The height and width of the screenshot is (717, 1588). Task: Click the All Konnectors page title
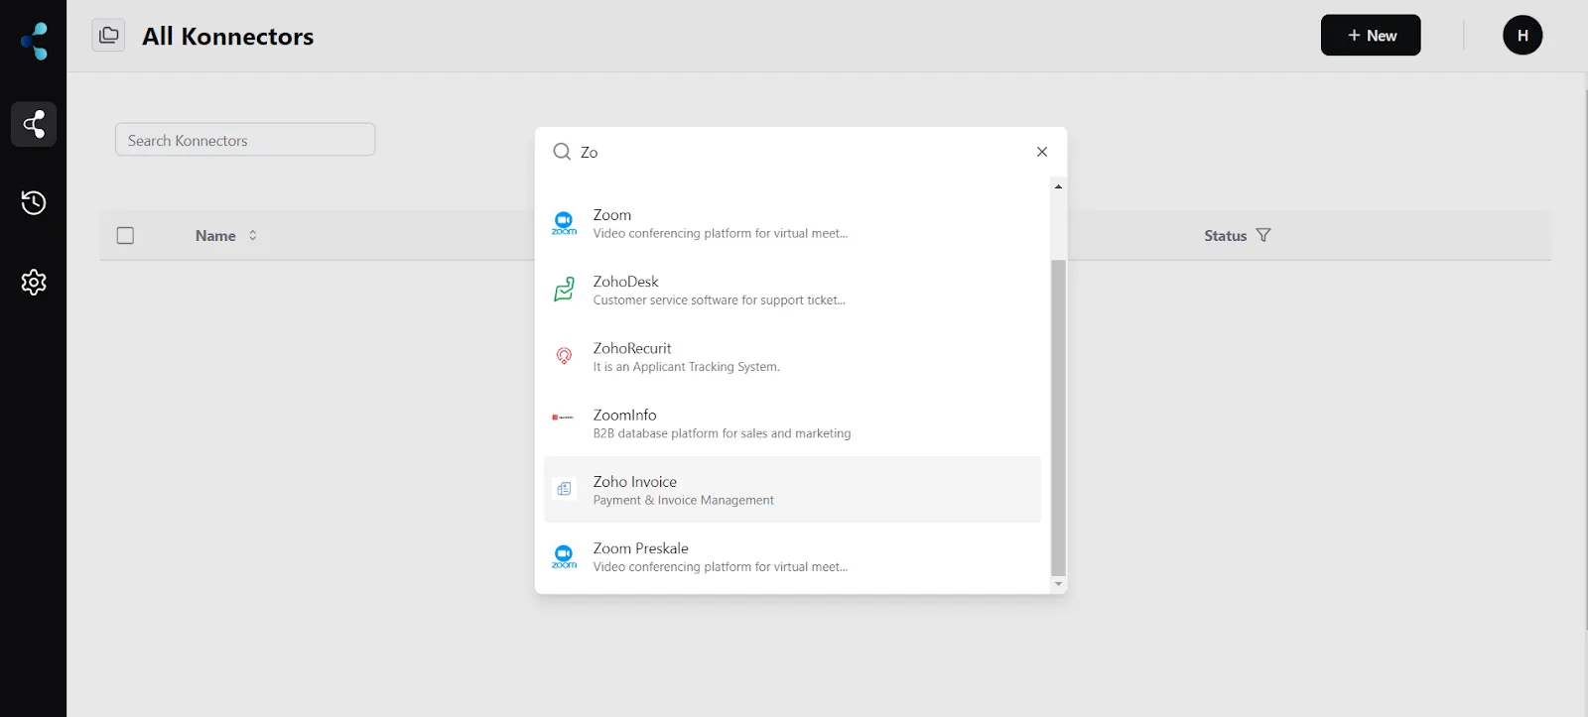click(x=227, y=37)
